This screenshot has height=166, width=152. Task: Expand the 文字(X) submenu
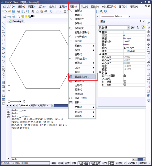tap(82, 107)
